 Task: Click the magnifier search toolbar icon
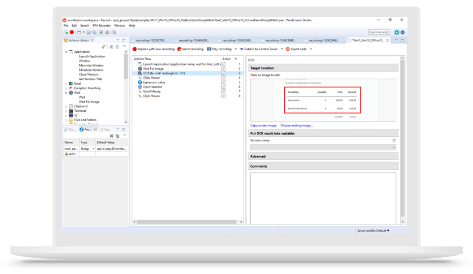point(114,33)
